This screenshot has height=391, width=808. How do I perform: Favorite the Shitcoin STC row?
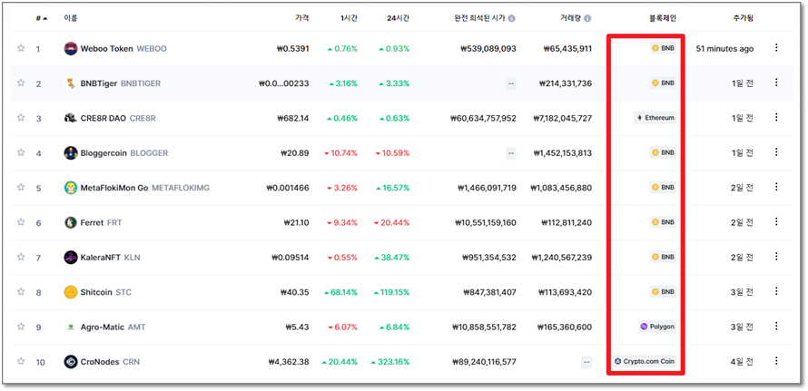(21, 291)
